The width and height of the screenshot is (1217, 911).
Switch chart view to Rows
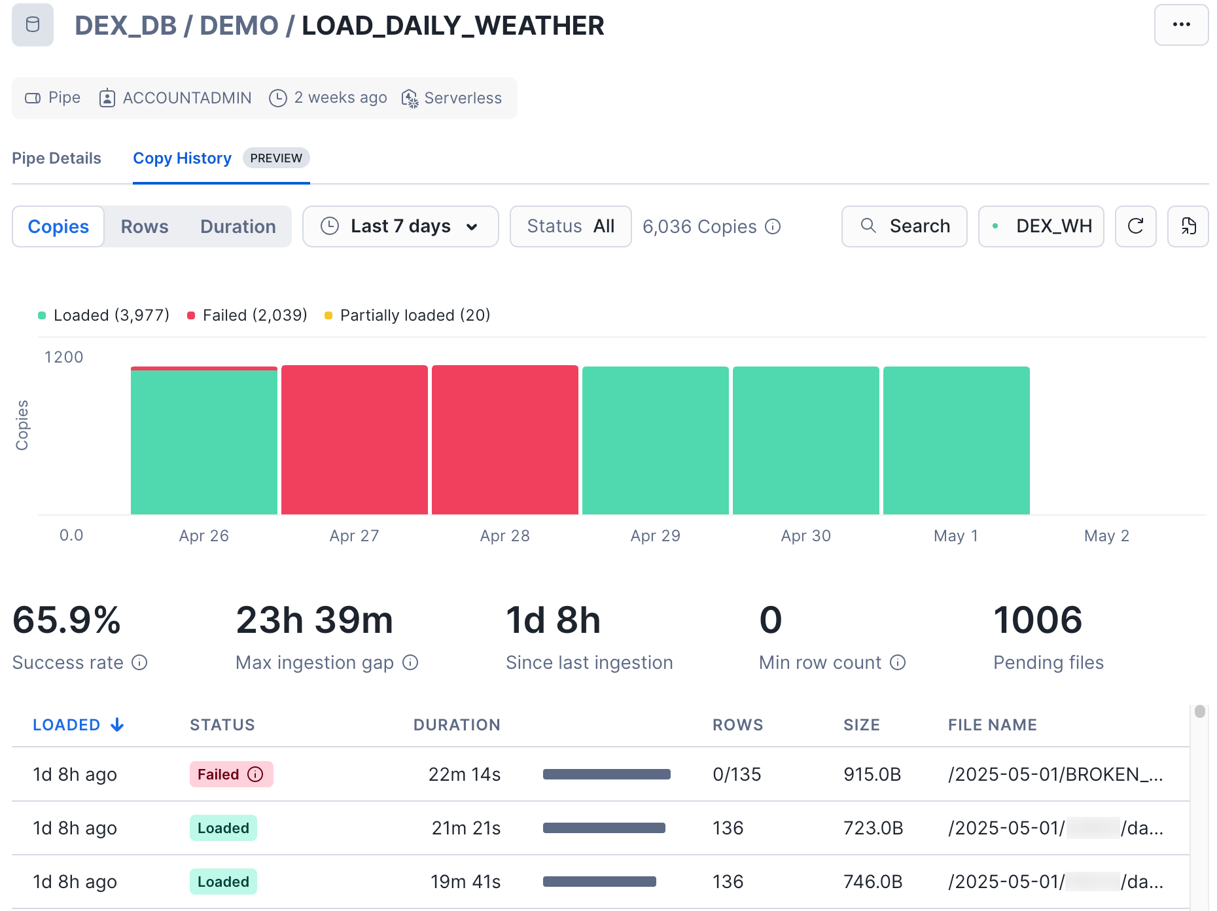point(145,226)
